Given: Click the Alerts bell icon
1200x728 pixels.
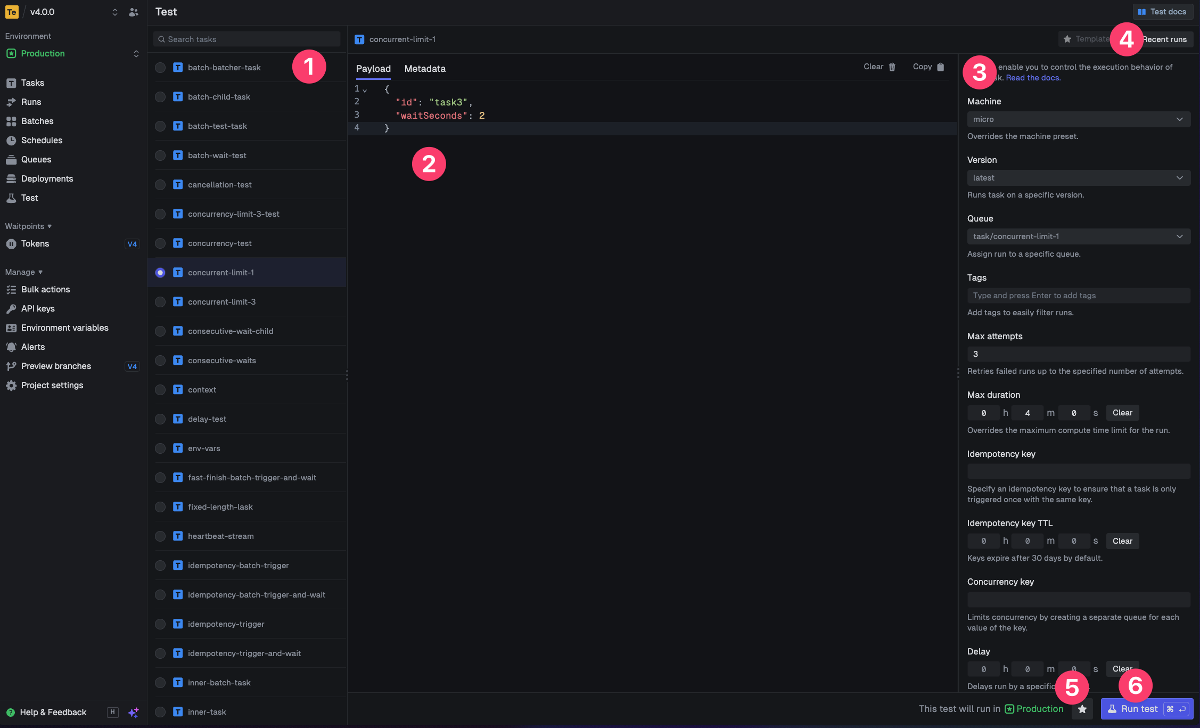Looking at the screenshot, I should 11,347.
